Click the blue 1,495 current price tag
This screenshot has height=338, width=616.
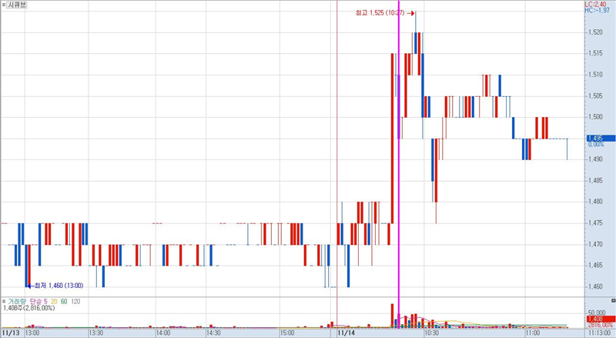595,139
